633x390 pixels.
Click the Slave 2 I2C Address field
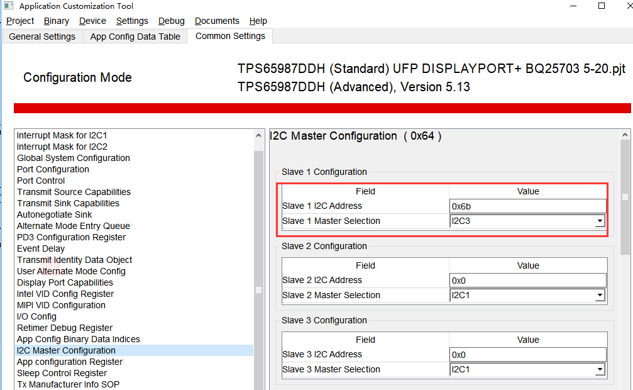527,281
